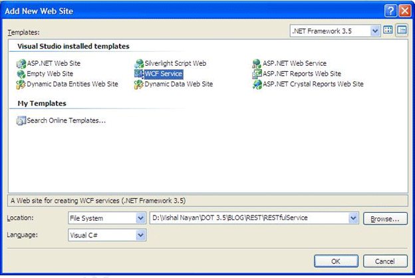The height and width of the screenshot is (278, 415).
Task: Select the Dynamic Data Entities Web Site icon
Action: pyautogui.click(x=21, y=84)
